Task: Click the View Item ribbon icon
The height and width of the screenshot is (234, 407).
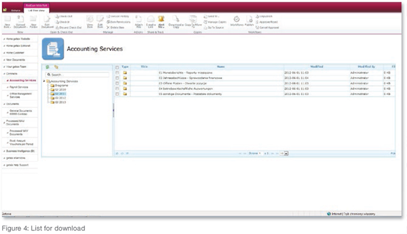Action: tap(90, 19)
